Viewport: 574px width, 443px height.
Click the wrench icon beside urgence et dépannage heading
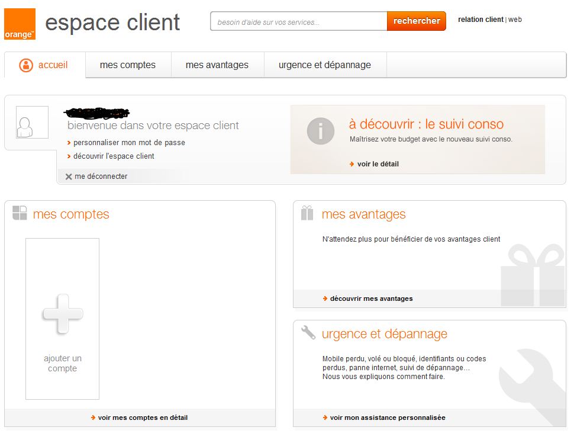[x=308, y=333]
